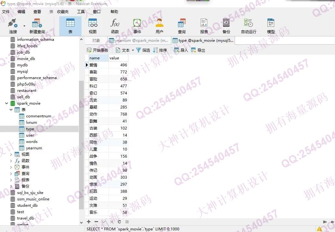Expand the 函数 node in tree
Image resolution: width=335 pixels, height=232 pixels.
point(11,161)
